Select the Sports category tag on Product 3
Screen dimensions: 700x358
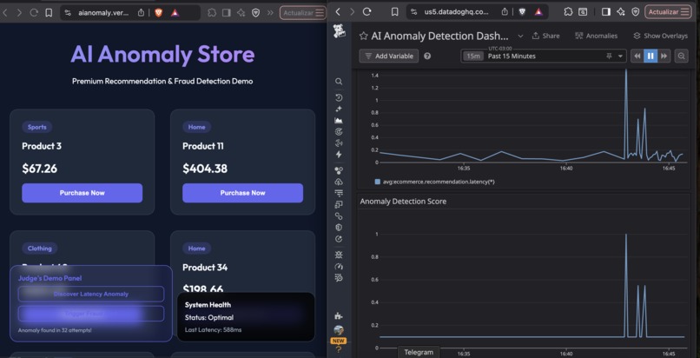[x=37, y=127]
